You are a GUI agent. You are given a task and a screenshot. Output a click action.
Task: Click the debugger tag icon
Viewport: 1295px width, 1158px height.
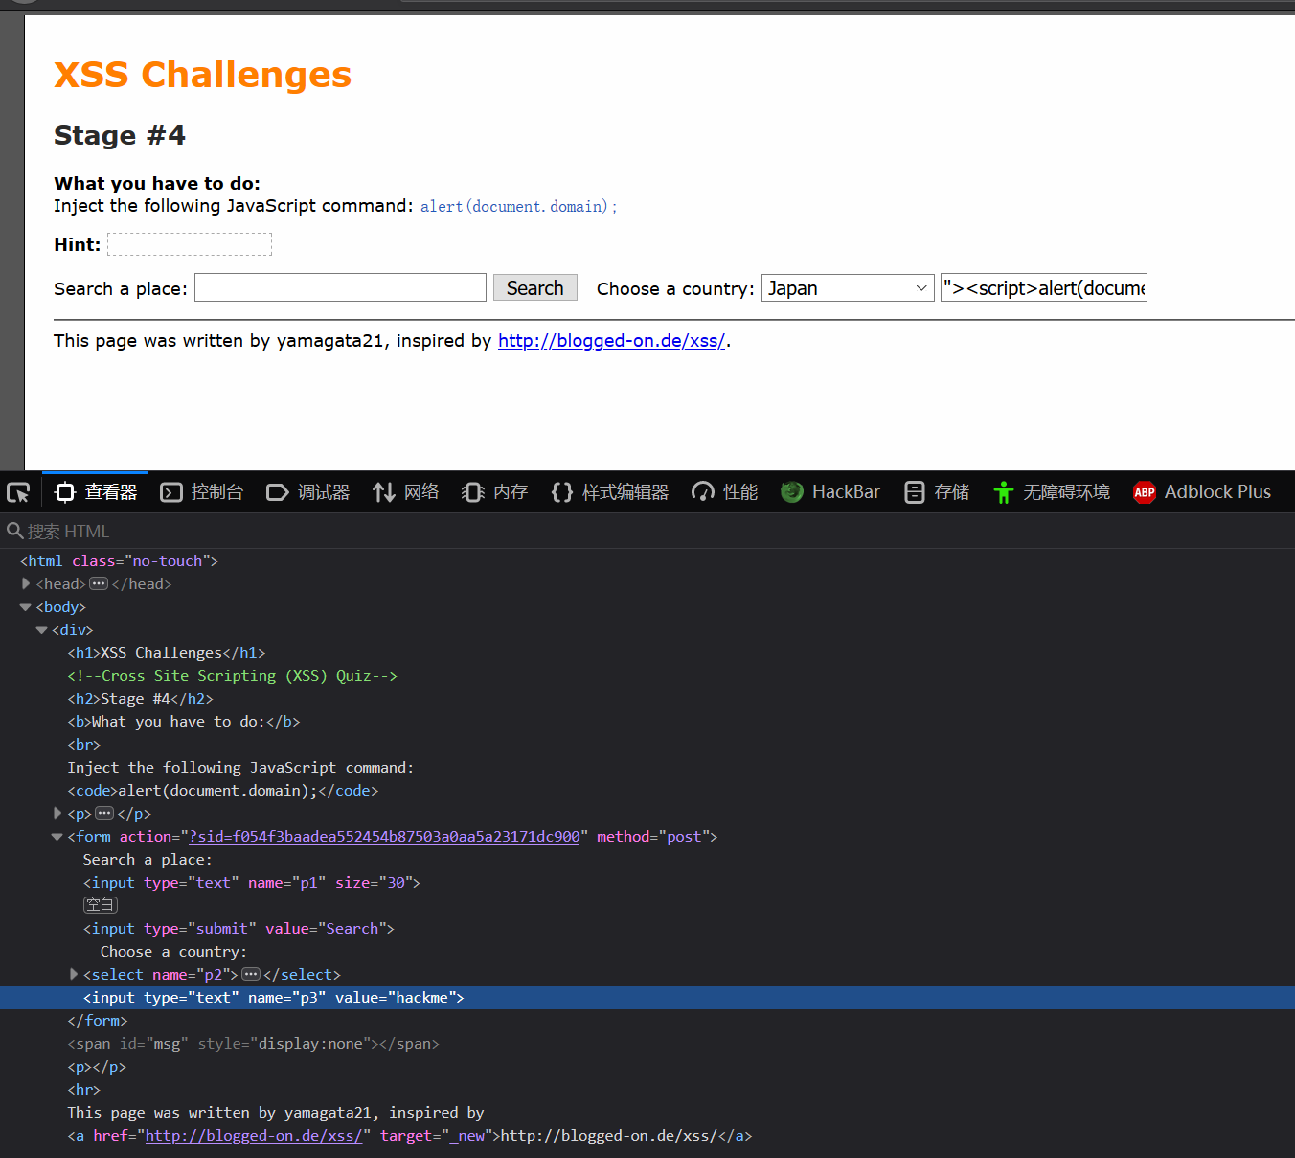(278, 492)
